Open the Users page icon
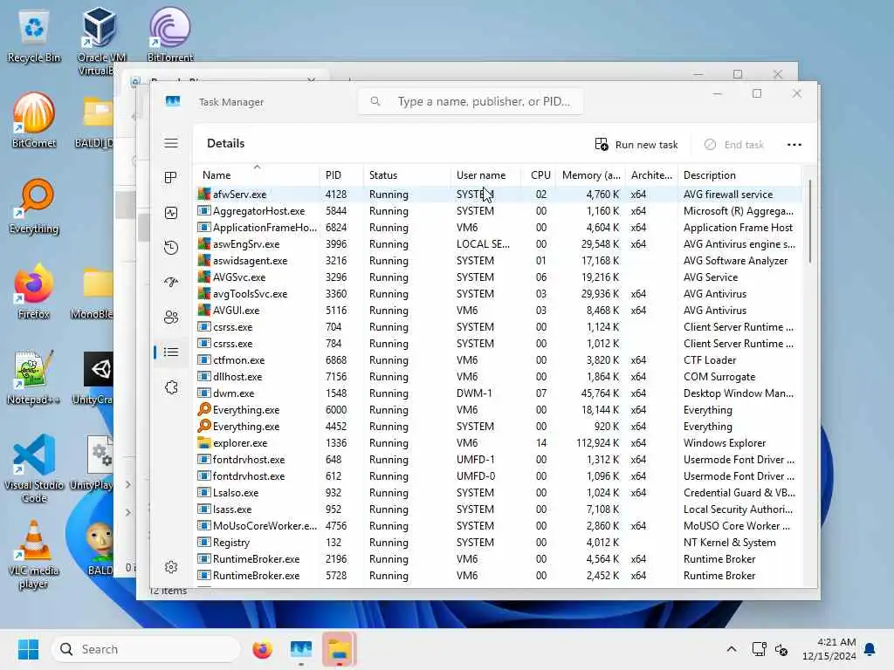 (x=171, y=318)
